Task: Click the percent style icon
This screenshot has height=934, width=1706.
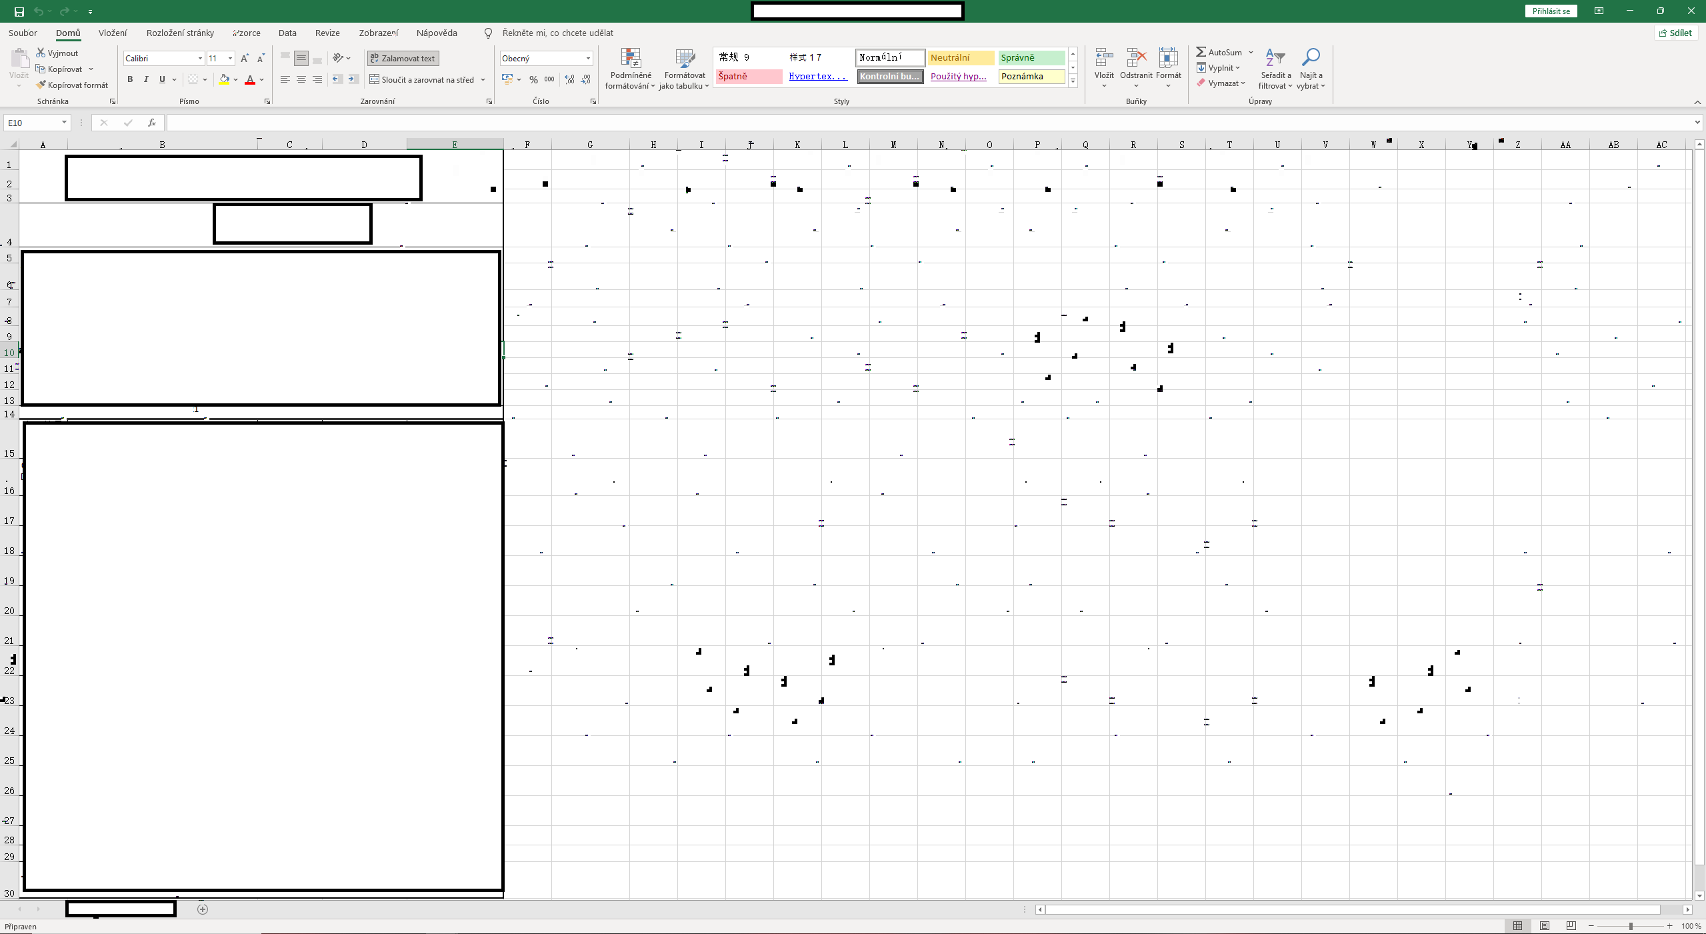Action: tap(533, 79)
